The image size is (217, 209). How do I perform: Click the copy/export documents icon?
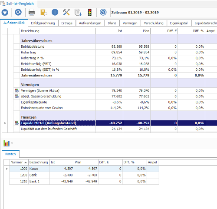coord(78,12)
